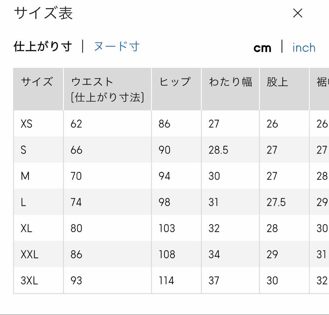Select the L size row label
Image resolution: width=329 pixels, height=315 pixels.
pos(23,202)
